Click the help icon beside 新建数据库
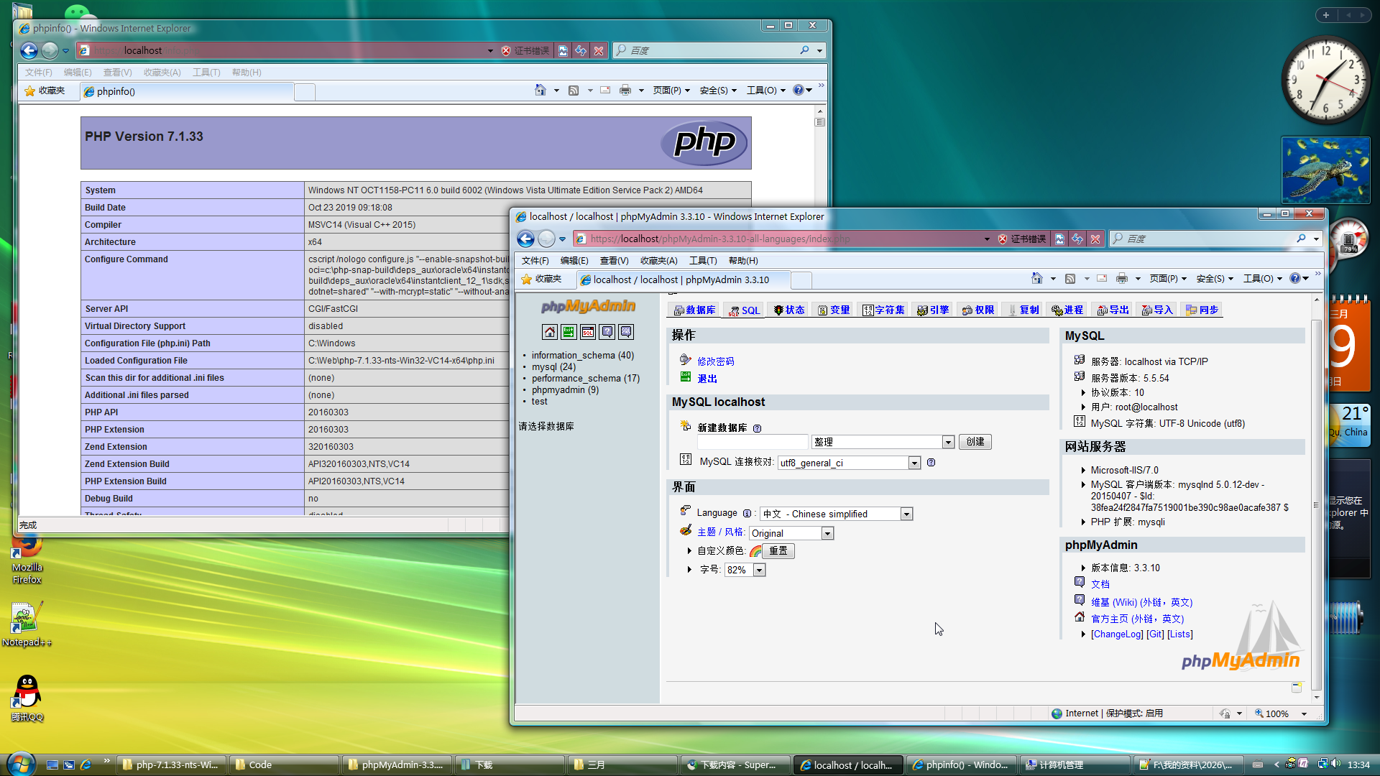This screenshot has width=1380, height=776. click(757, 428)
